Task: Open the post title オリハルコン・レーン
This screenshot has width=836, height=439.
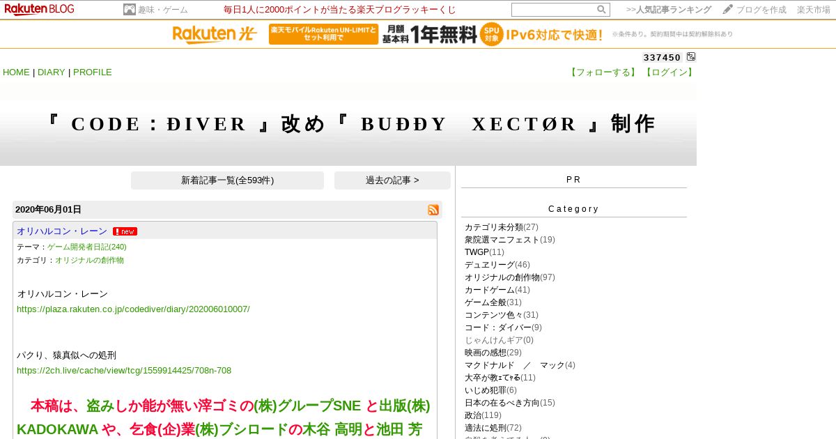Action: point(62,231)
